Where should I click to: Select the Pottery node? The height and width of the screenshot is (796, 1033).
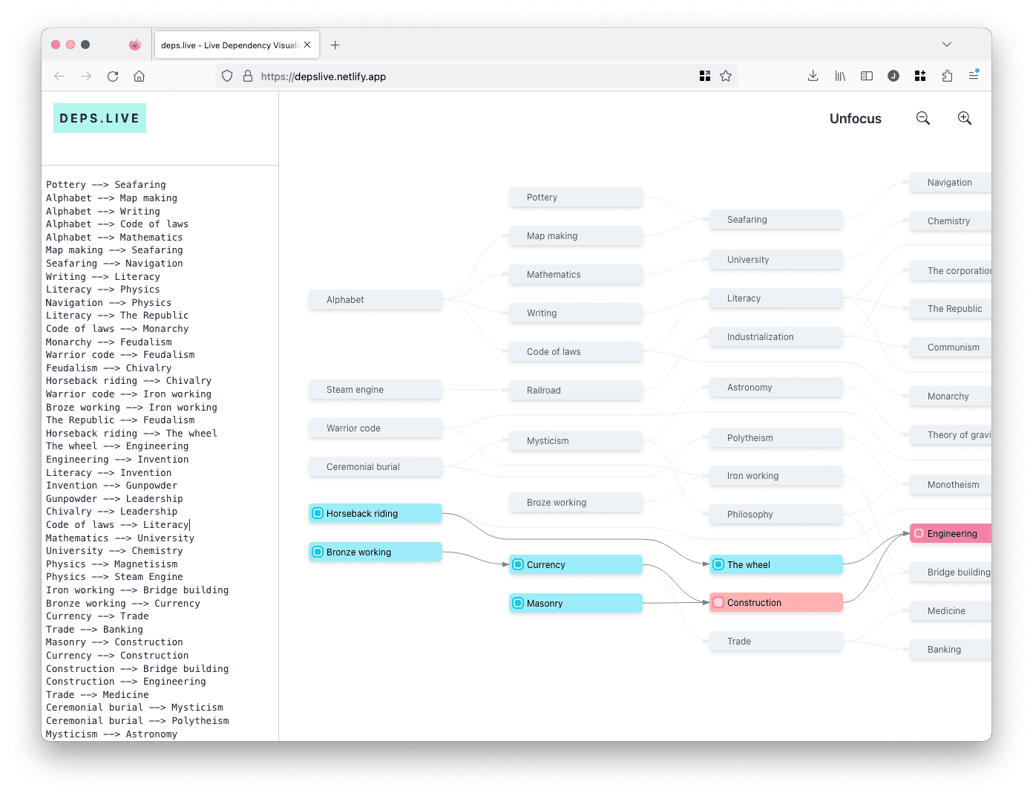point(576,197)
